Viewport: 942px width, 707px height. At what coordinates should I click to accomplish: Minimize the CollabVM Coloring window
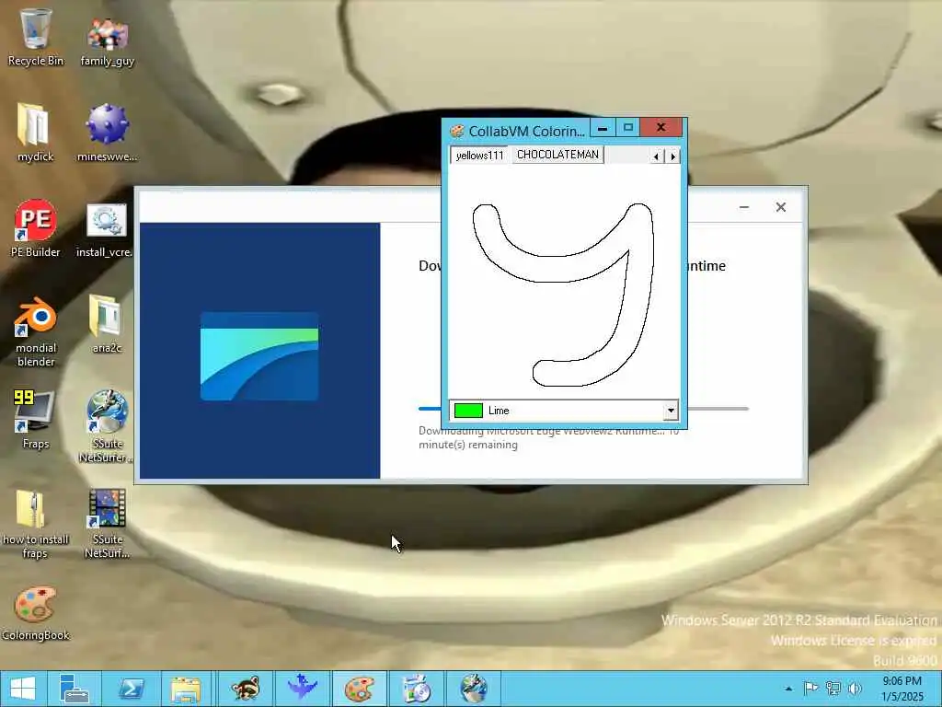tap(603, 127)
